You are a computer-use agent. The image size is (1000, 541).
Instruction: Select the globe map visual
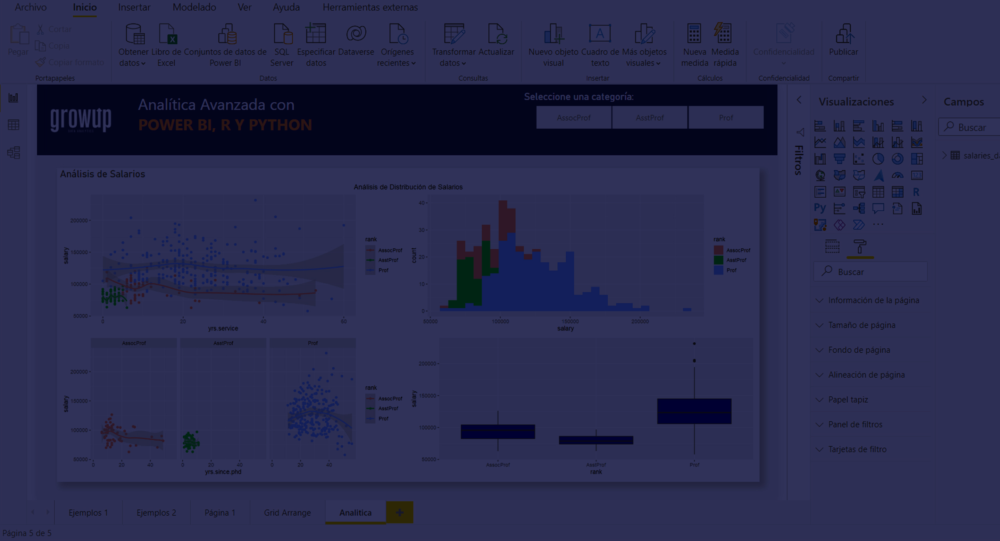pyautogui.click(x=820, y=176)
